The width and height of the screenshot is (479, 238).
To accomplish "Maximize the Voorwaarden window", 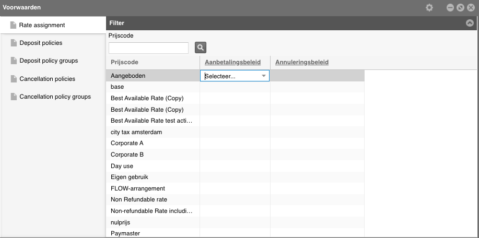I will [x=460, y=8].
